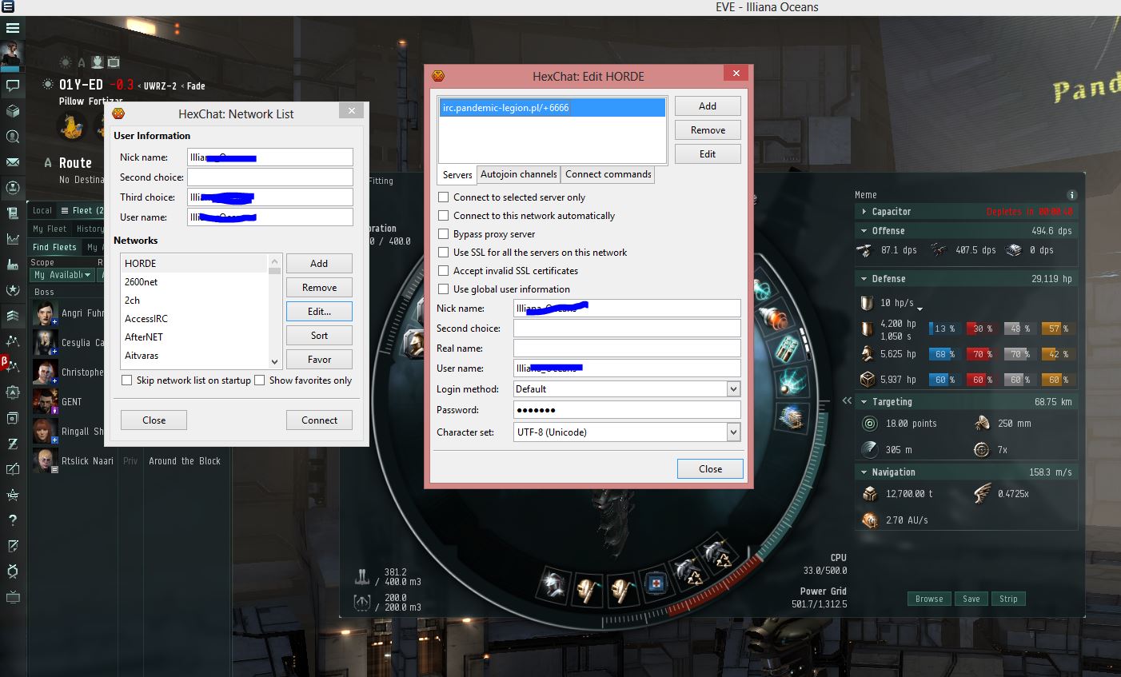This screenshot has height=677, width=1121.
Task: Click the turret DPS icon under Offense
Action: tap(864, 250)
